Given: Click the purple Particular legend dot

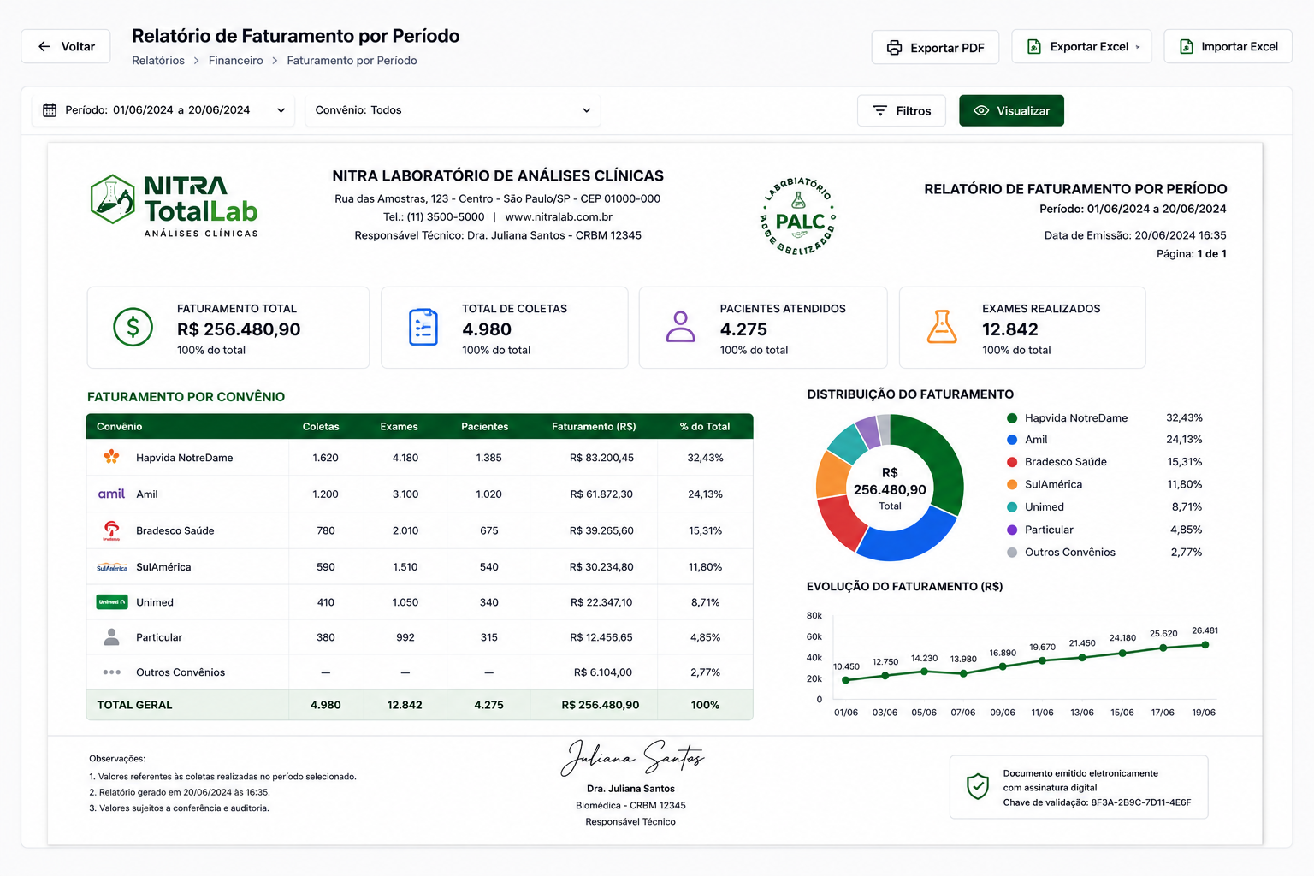Looking at the screenshot, I should pos(1012,530).
